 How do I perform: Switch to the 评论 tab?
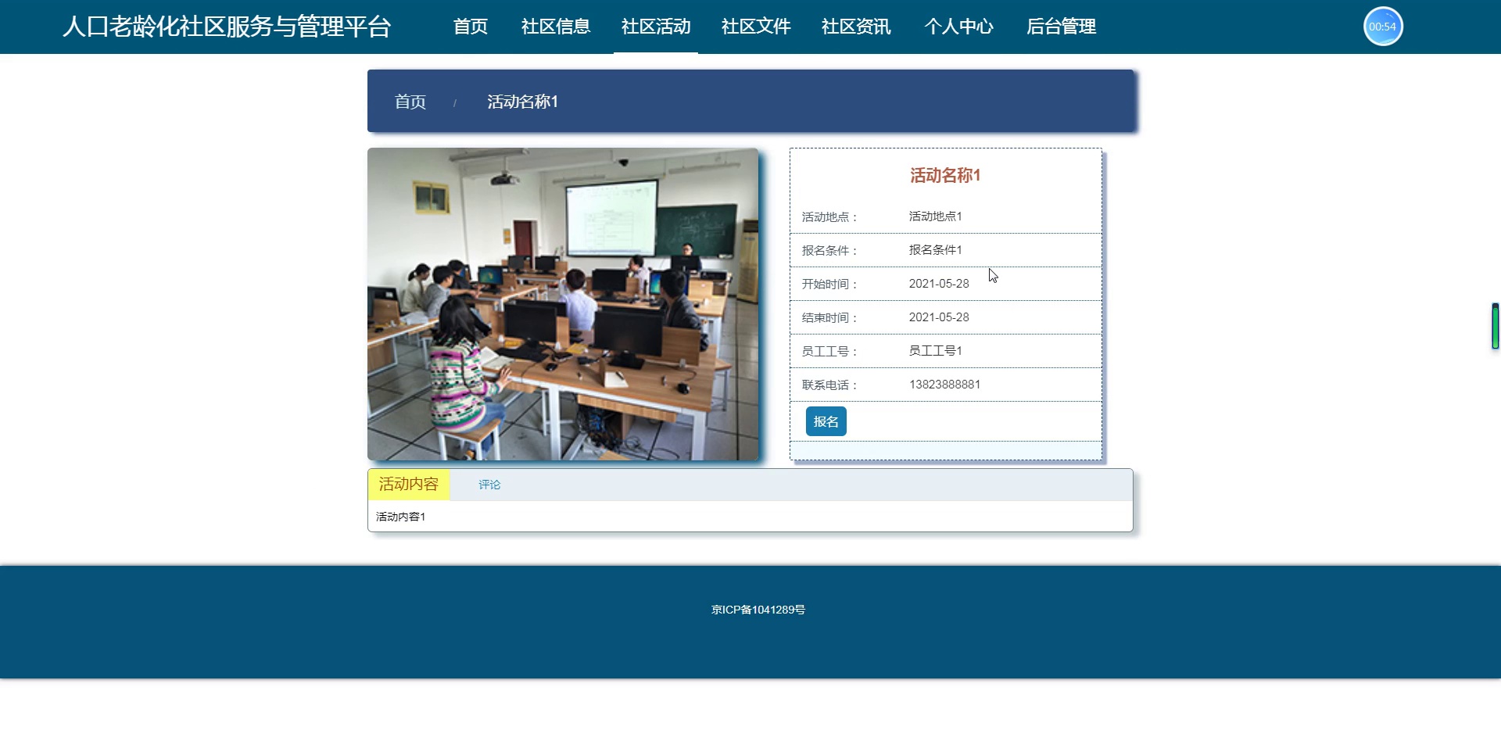point(489,485)
